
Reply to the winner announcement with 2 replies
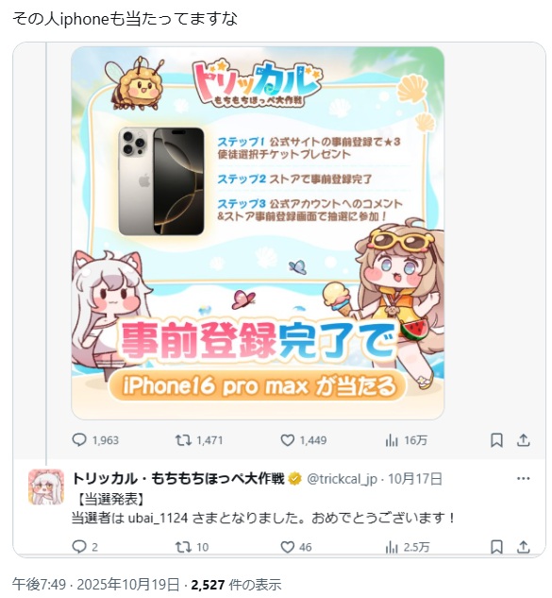85,547
